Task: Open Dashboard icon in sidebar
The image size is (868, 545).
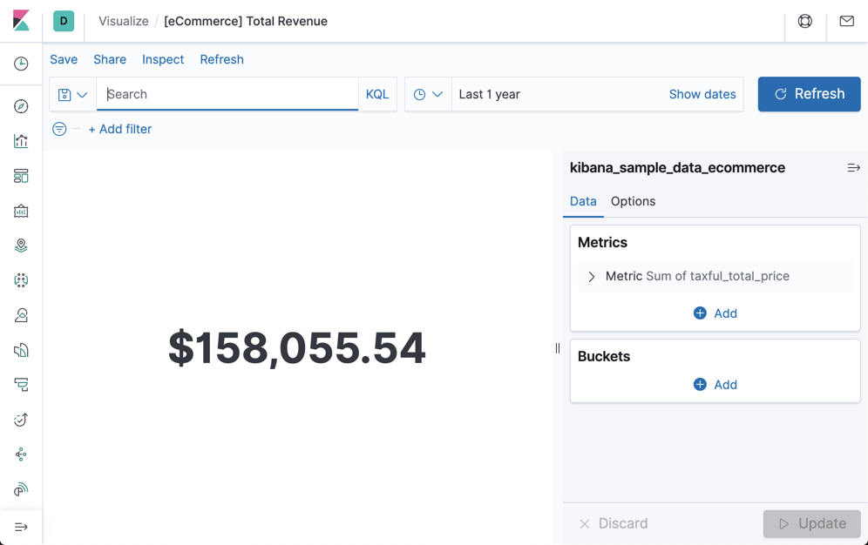Action: pyautogui.click(x=21, y=176)
